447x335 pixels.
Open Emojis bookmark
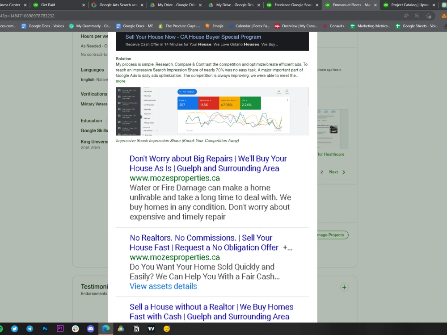[215, 26]
